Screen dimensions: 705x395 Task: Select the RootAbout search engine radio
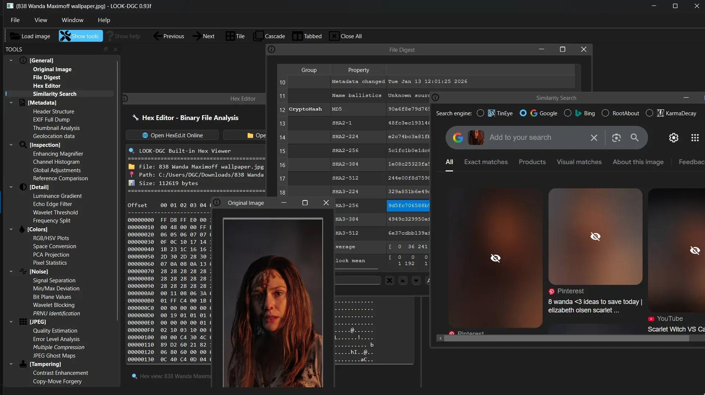[605, 113]
